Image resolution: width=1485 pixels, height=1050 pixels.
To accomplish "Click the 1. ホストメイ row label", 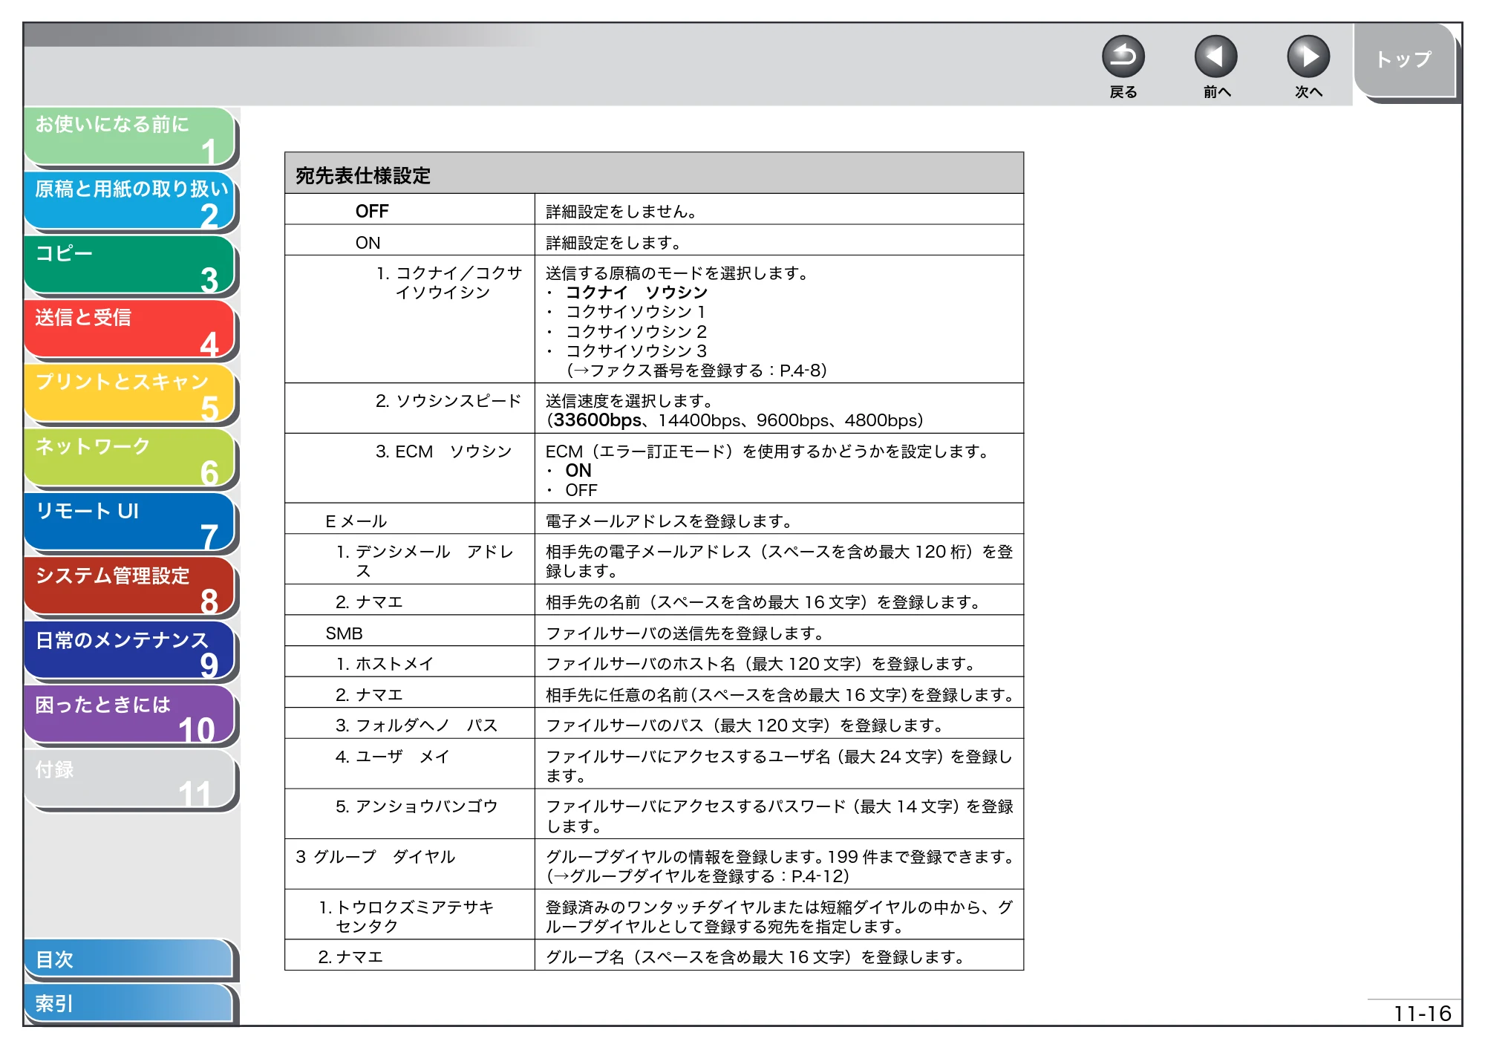I will pos(385,664).
